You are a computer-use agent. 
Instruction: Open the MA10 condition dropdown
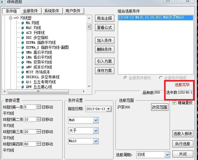[96, 141]
